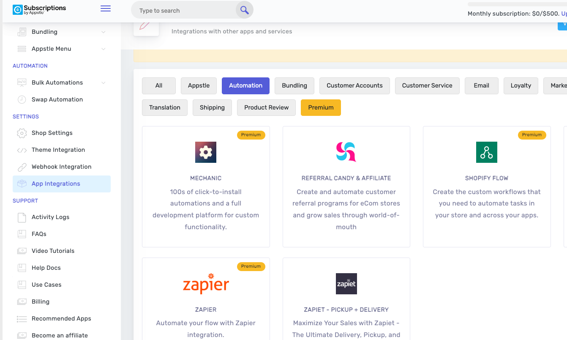Expand the Bundling sidebar menu
This screenshot has width=567, height=340.
tap(104, 32)
